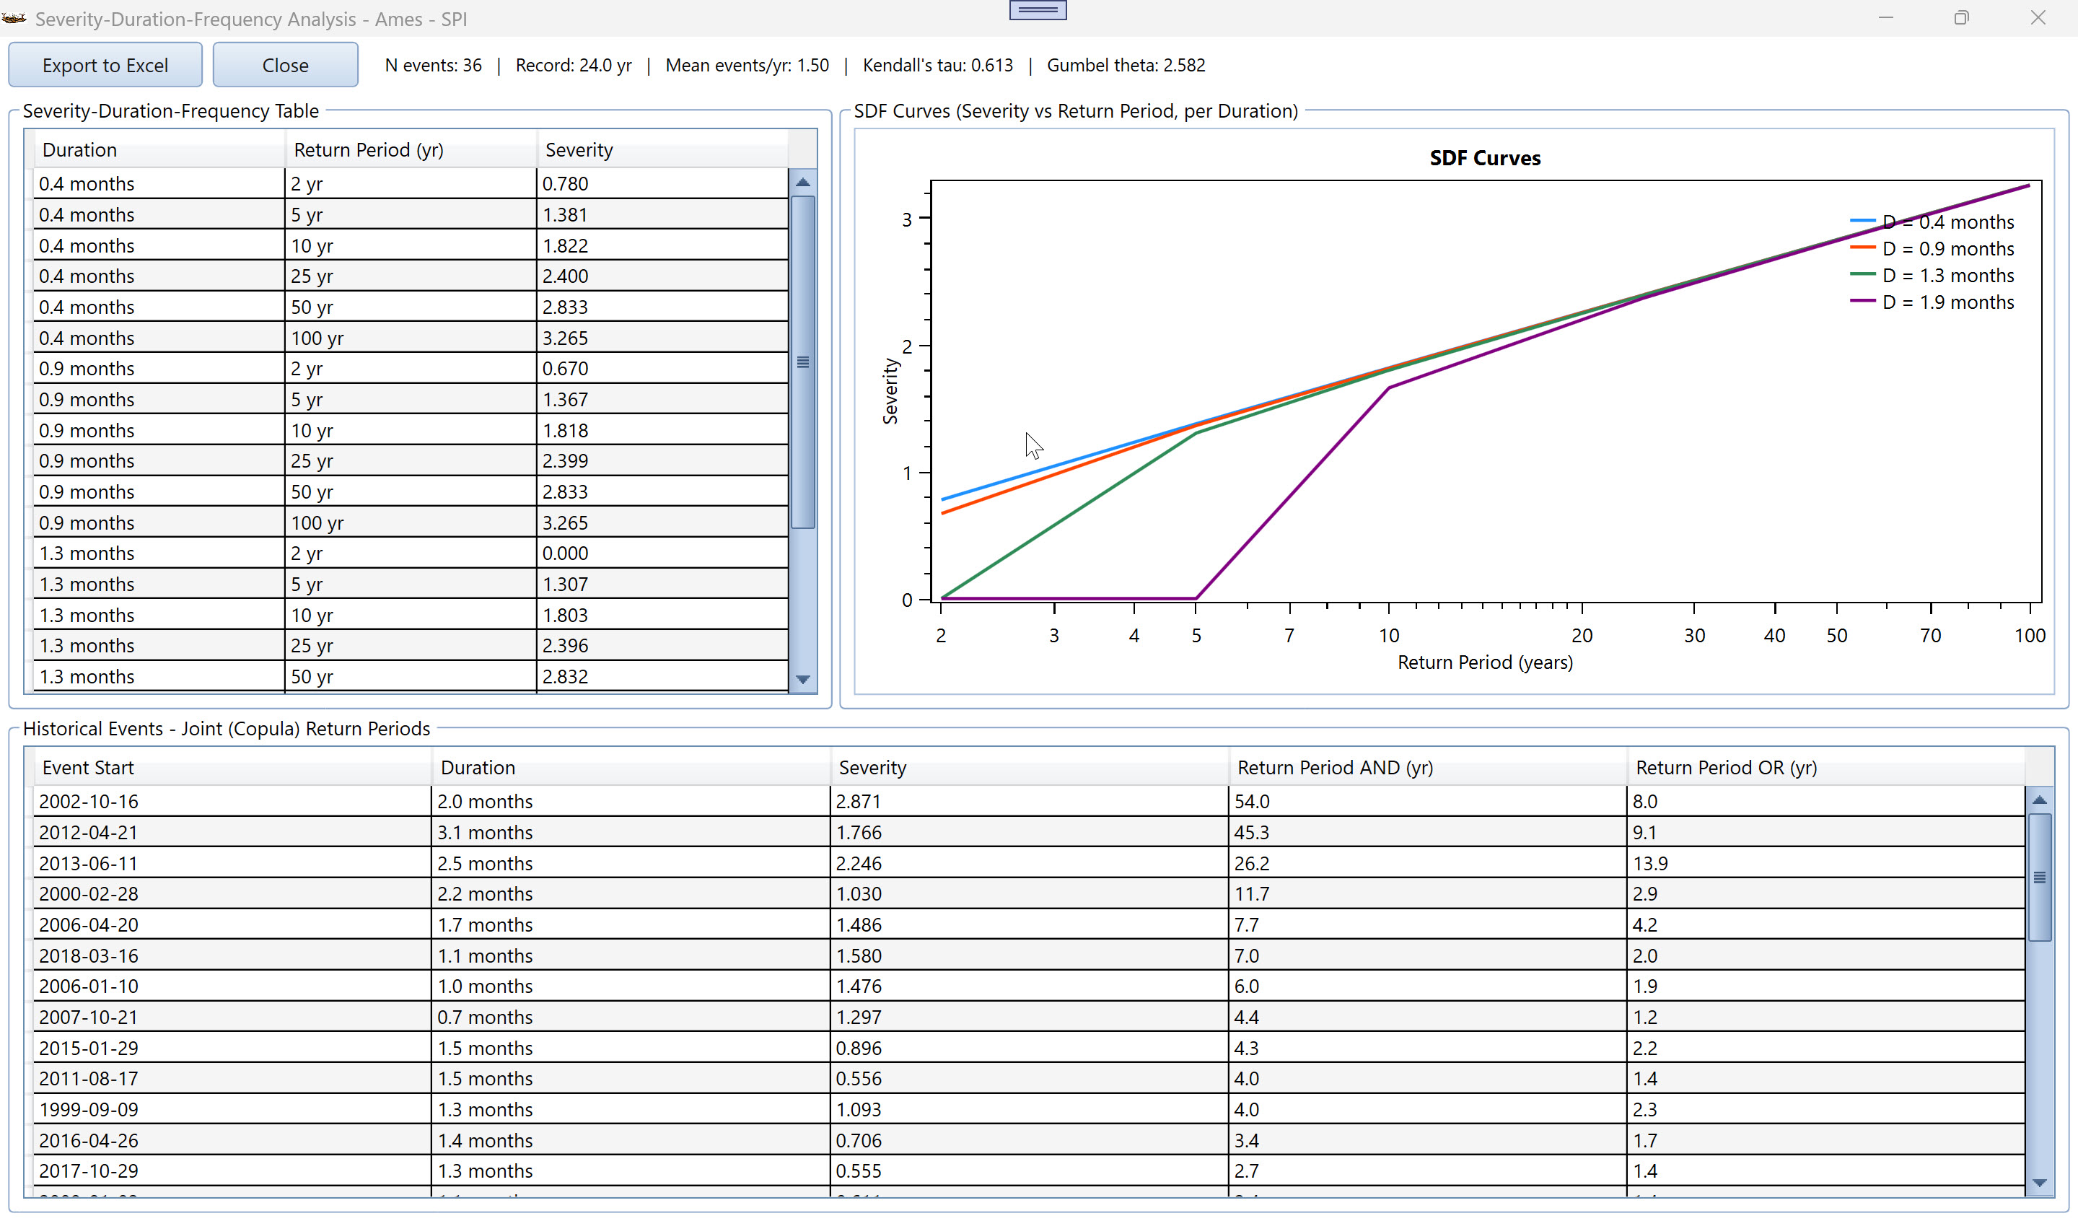2078x1221 pixels.
Task: Click the green D = 1.3 months legend swatch
Action: pyautogui.click(x=1863, y=274)
